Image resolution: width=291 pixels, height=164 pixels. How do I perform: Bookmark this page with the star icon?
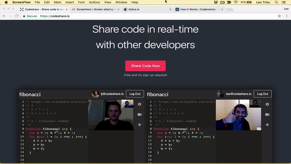(x=279, y=16)
